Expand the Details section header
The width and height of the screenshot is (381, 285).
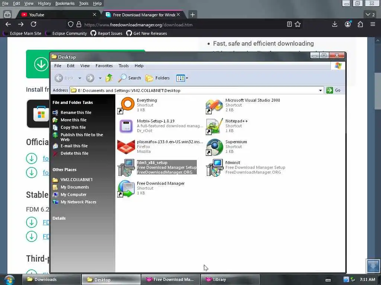(x=59, y=218)
